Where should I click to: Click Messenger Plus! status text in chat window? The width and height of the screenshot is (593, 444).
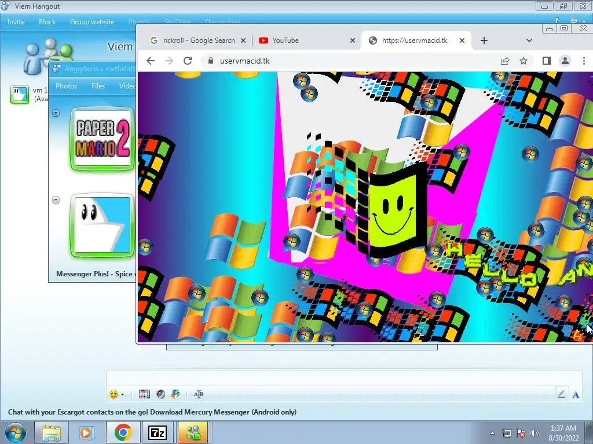(x=94, y=273)
